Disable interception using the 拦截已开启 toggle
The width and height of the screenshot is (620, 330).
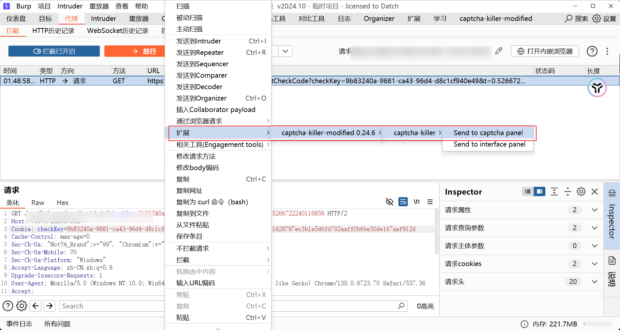pos(54,51)
